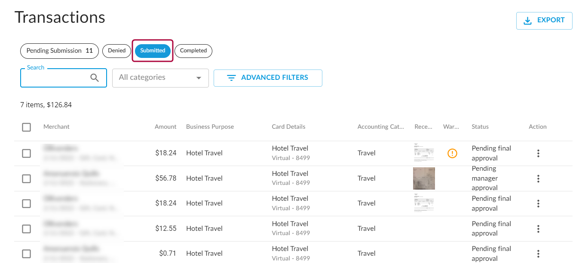
Task: Select the checkbox for the $12.55 transaction
Action: click(27, 229)
